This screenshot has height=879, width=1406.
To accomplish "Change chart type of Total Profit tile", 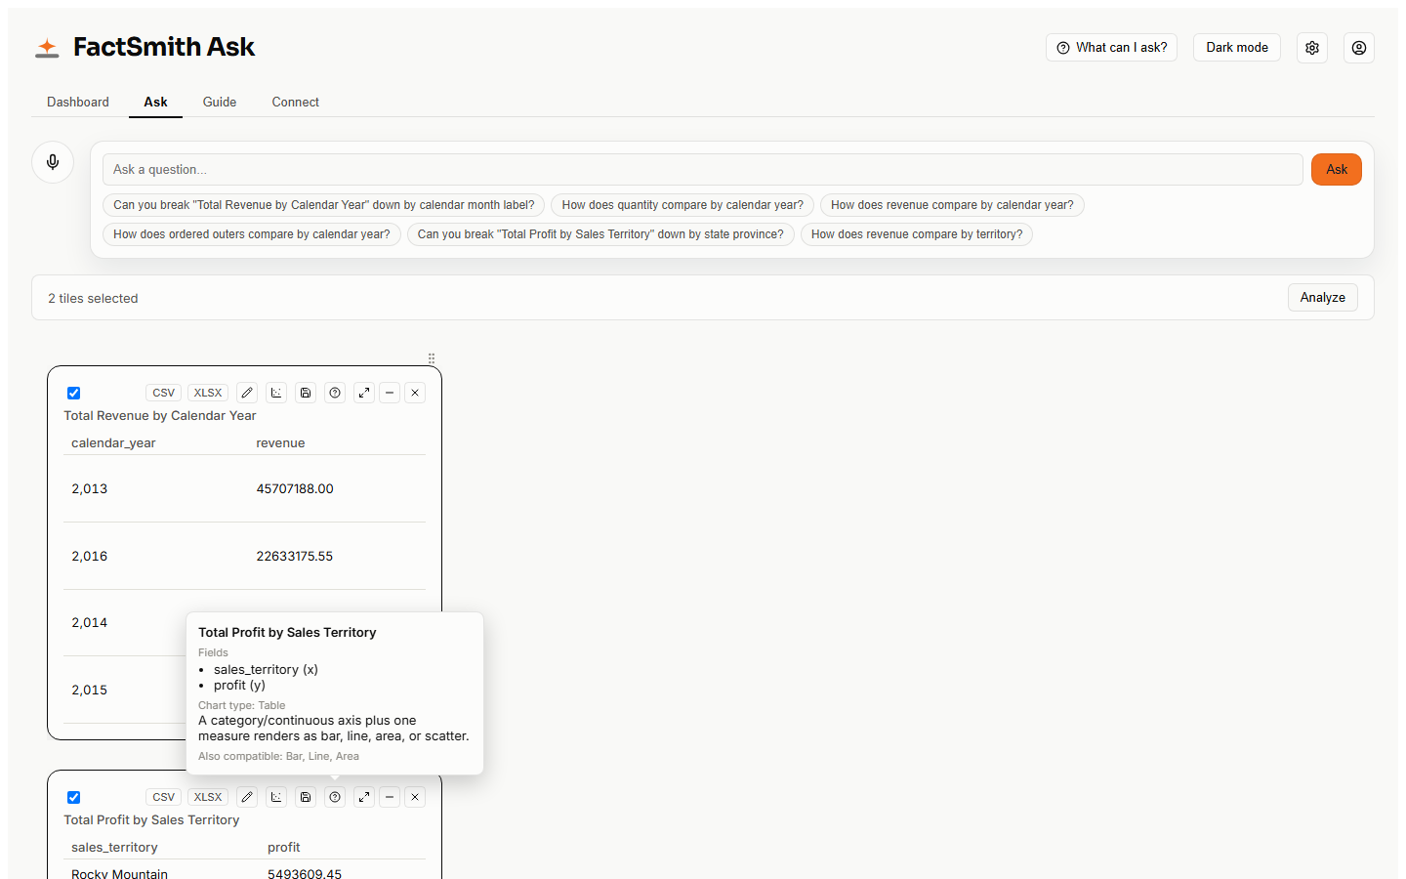I will click(x=276, y=797).
